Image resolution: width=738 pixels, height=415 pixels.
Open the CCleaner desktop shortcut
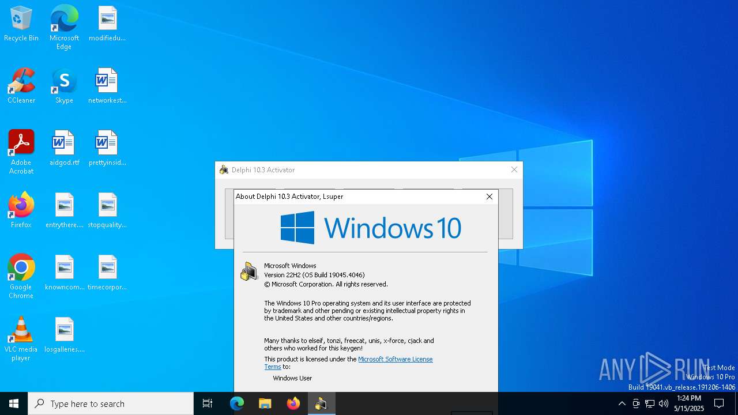(x=21, y=86)
